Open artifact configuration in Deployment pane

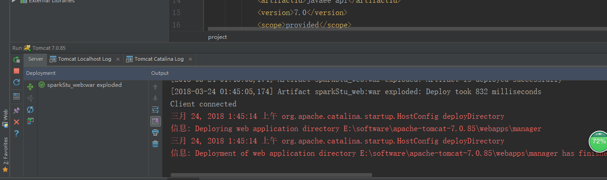pos(30,121)
